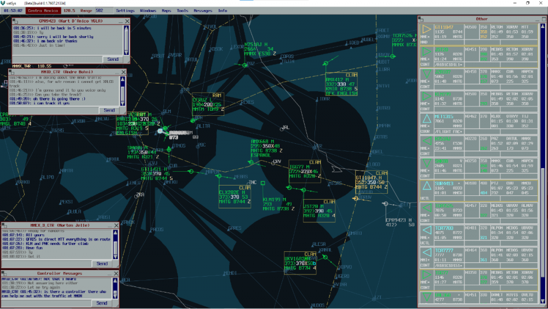Click the Centro Mexico sector button

42,10
